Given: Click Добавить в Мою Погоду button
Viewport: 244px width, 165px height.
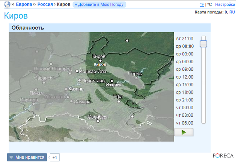Looking at the screenshot, I should [x=99, y=4].
